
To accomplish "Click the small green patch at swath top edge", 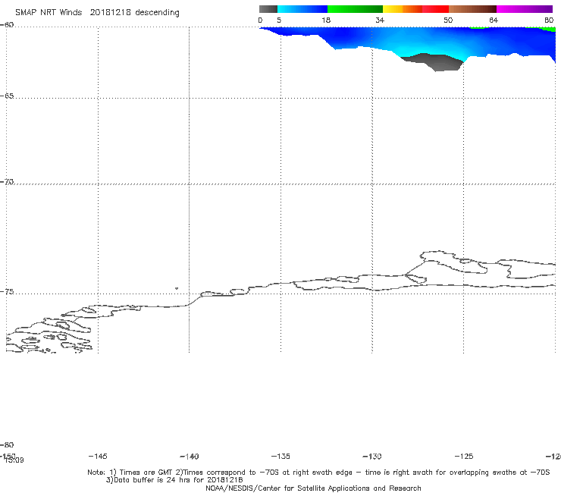I will coord(478,27).
